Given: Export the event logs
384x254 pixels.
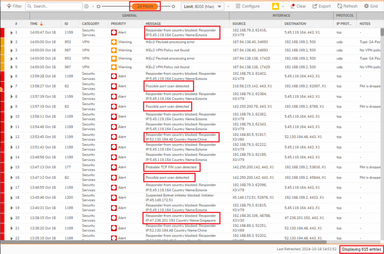Looking at the screenshot, I should pos(322,6).
